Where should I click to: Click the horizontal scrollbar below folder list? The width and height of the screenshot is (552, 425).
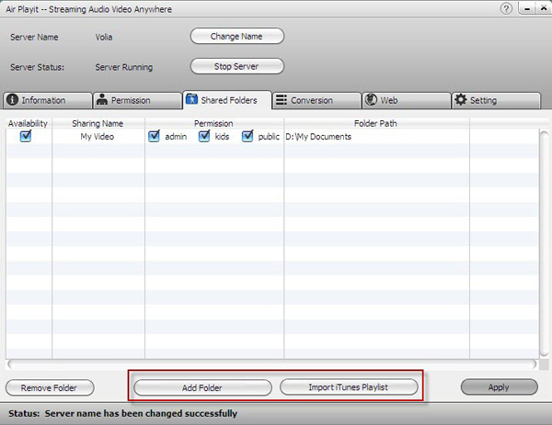(x=271, y=364)
